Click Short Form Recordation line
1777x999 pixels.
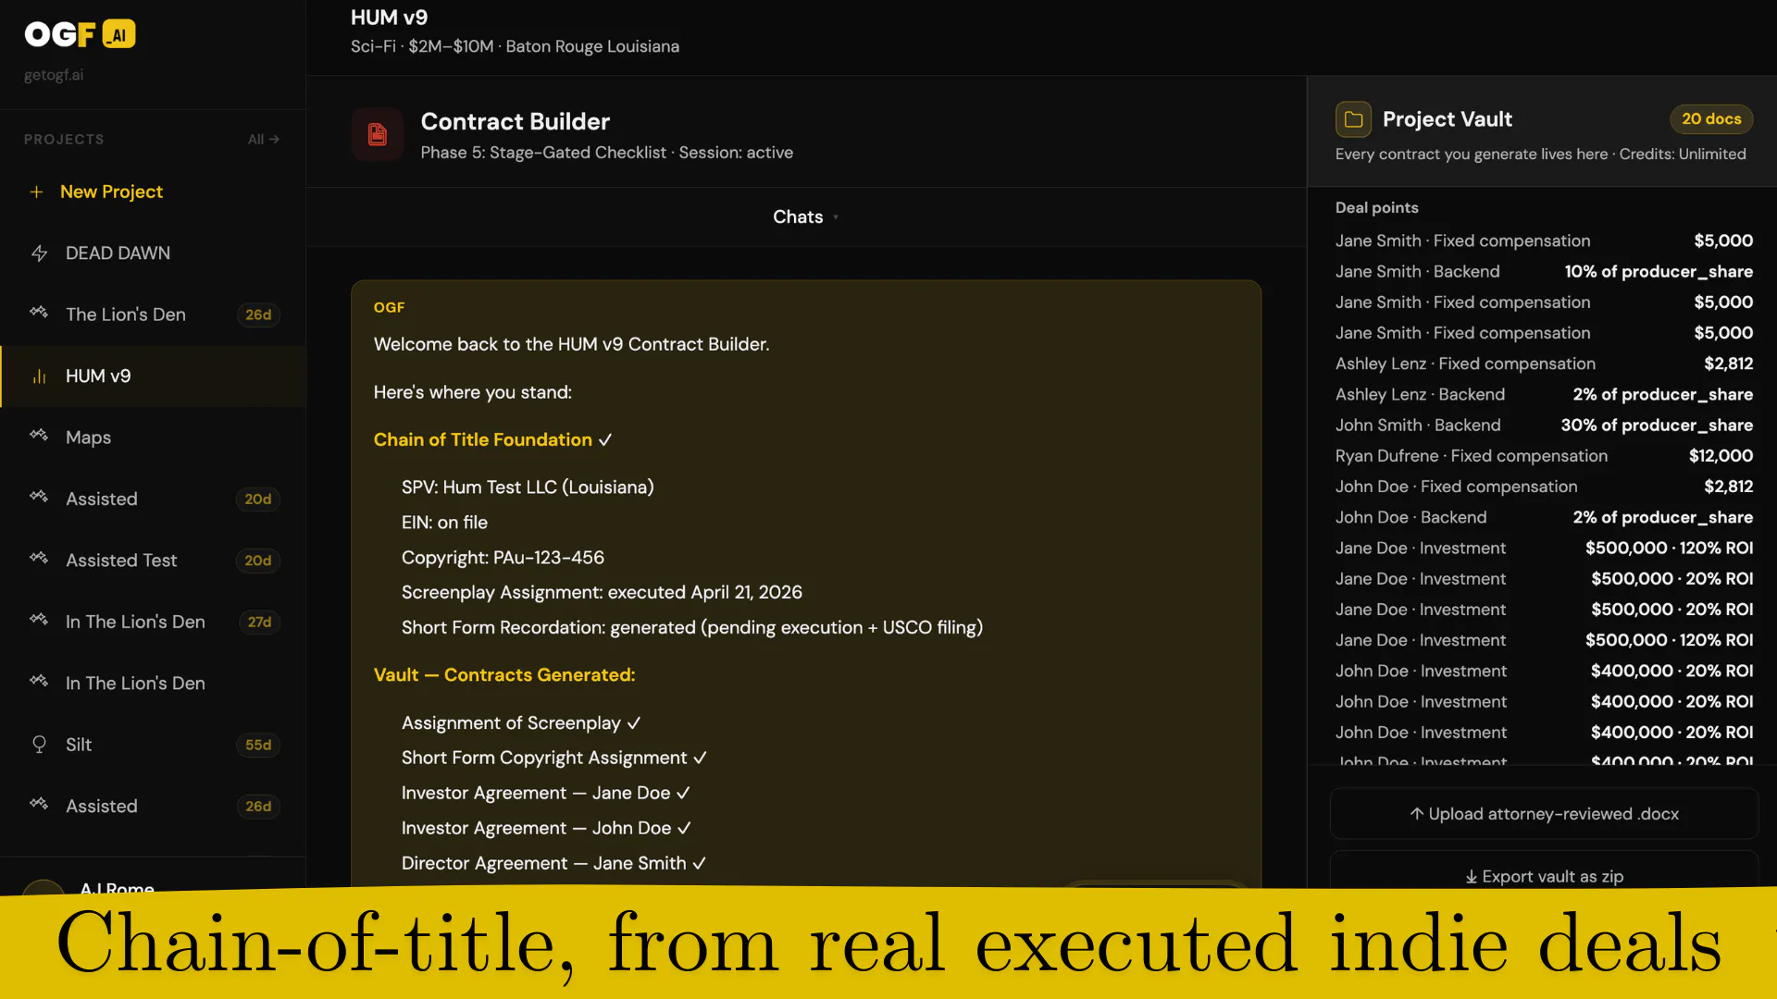(x=692, y=628)
